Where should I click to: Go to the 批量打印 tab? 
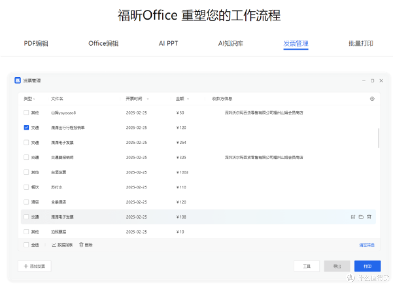click(x=361, y=43)
